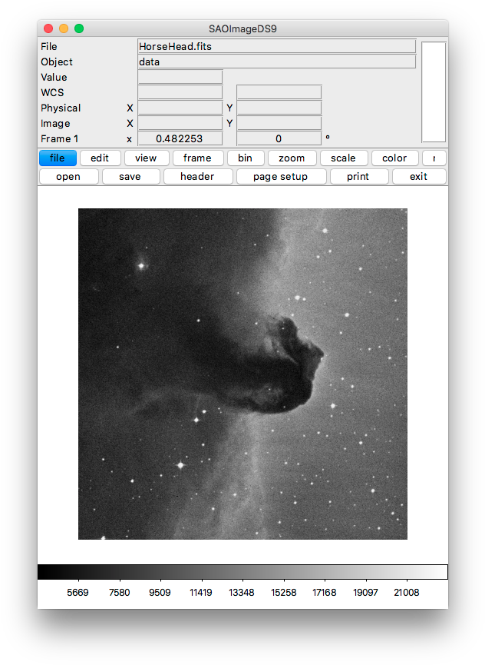The image size is (485, 665).
Task: Switch to the color button group
Action: click(394, 158)
